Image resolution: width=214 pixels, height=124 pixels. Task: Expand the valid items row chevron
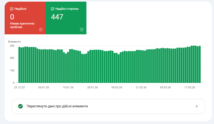[197, 106]
